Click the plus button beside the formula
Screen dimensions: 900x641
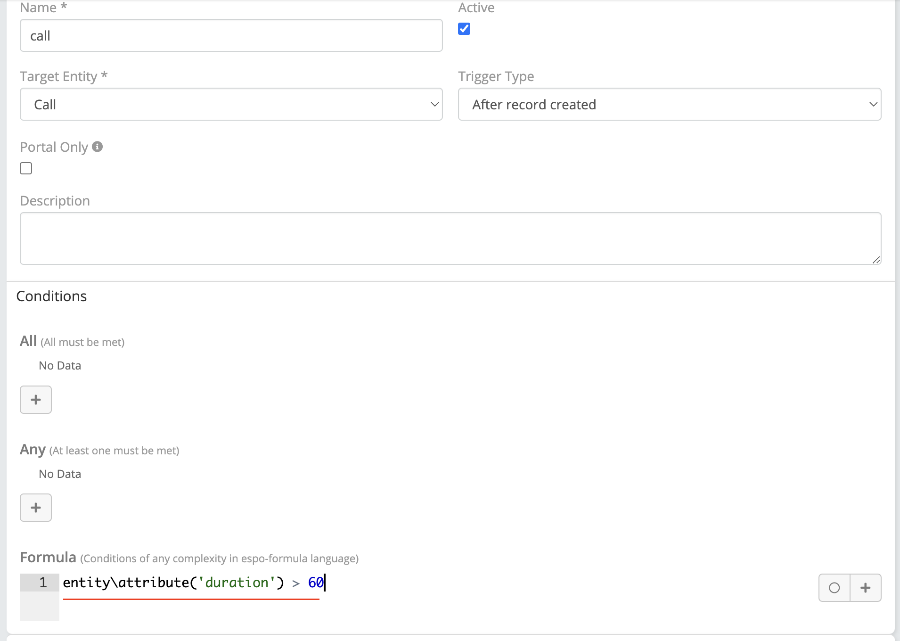(x=866, y=588)
